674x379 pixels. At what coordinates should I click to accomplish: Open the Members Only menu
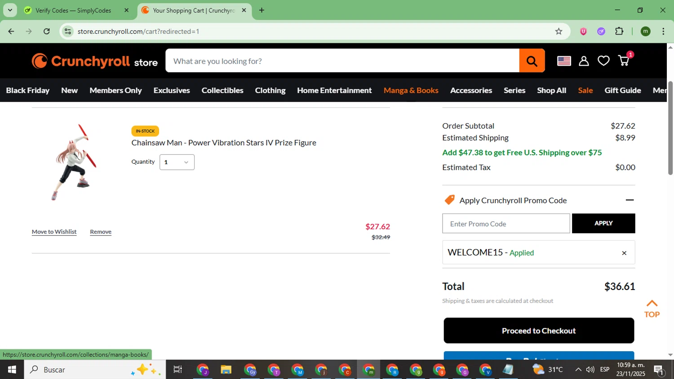tap(115, 90)
